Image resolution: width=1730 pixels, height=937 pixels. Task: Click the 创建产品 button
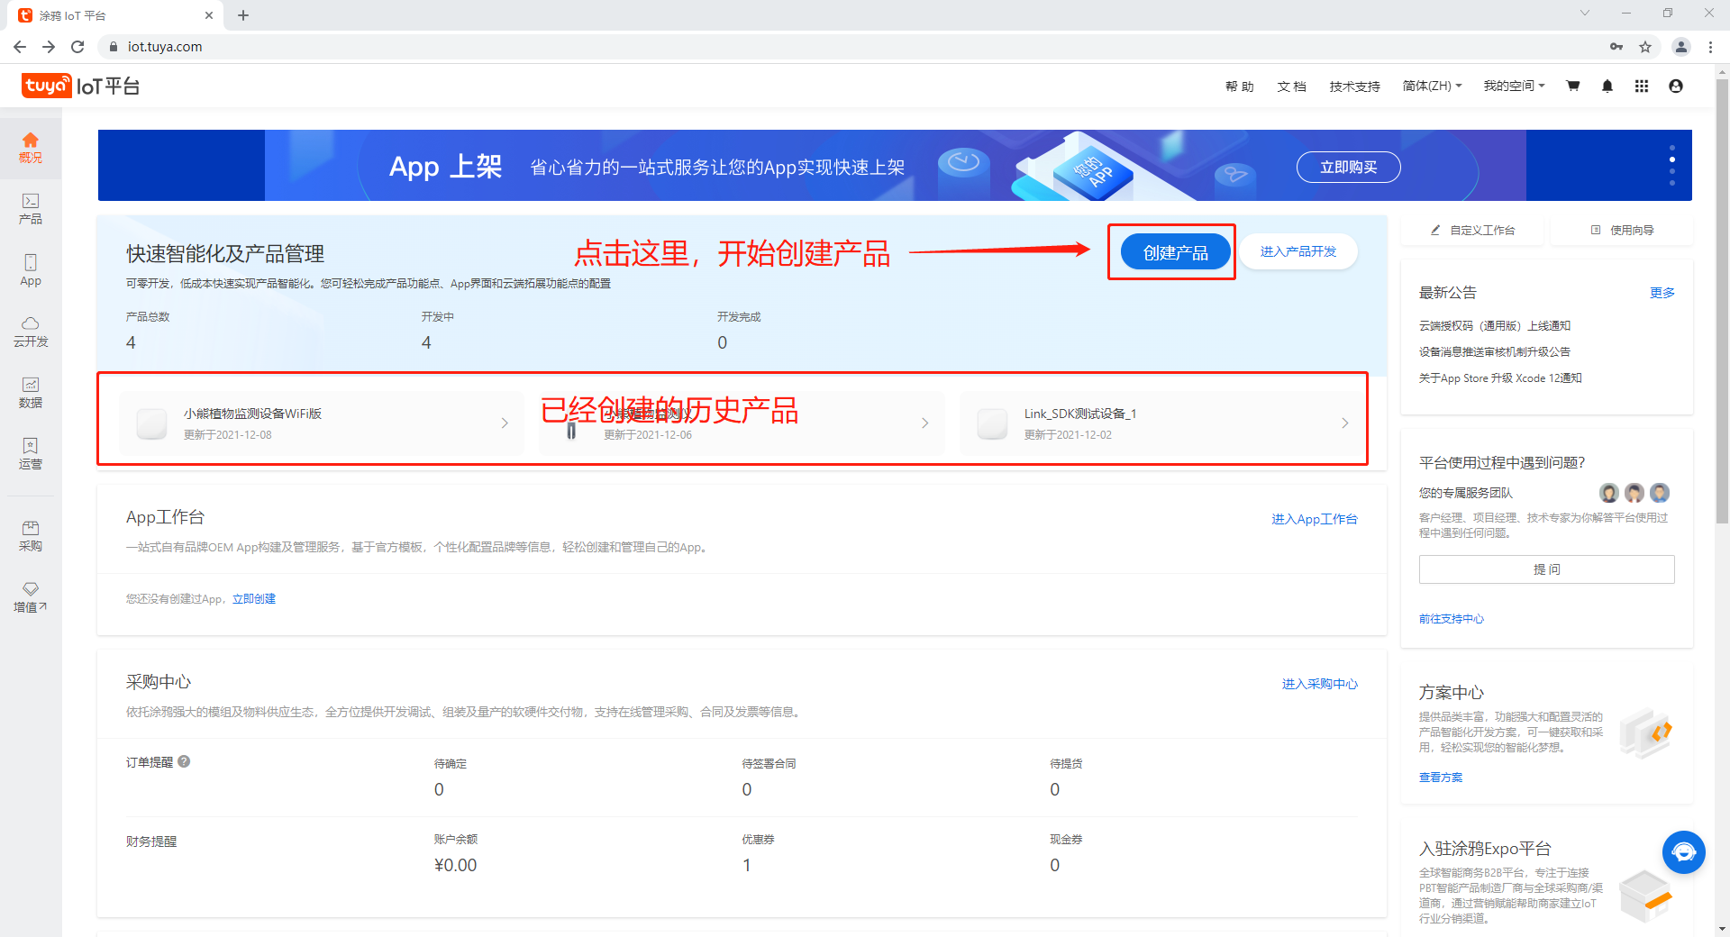point(1175,253)
